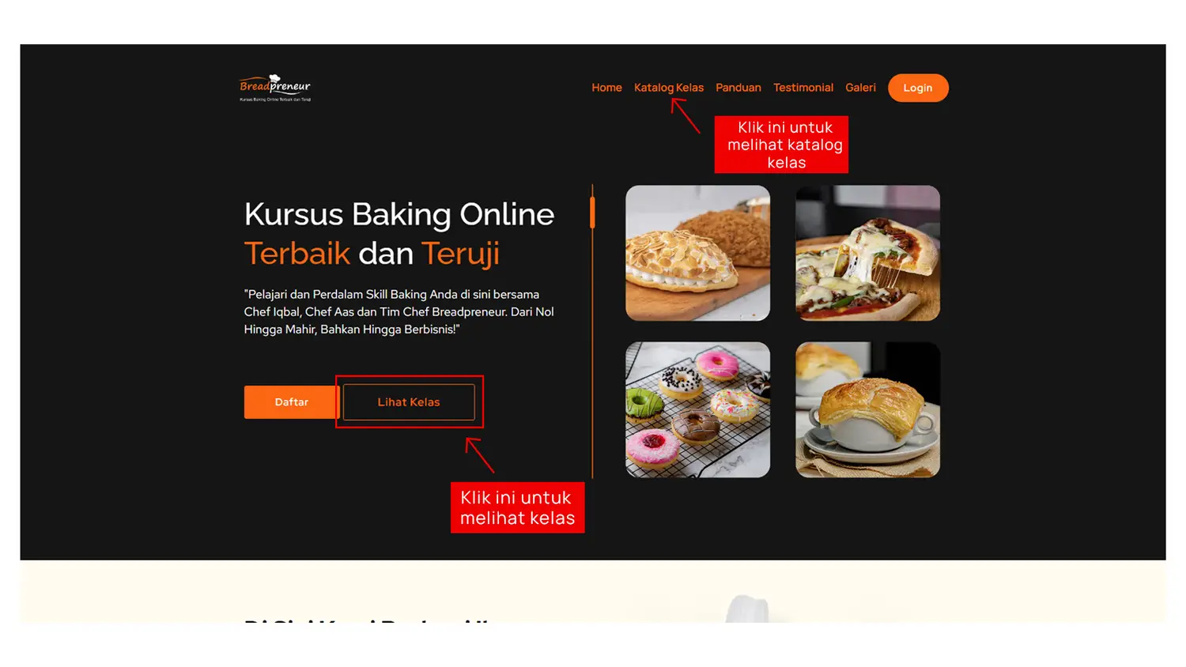Click the Kursus Baking Online heading
The width and height of the screenshot is (1186, 667).
tap(399, 234)
